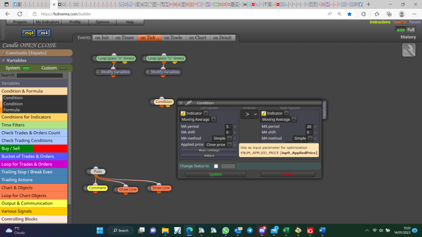The width and height of the screenshot is (422, 237).
Task: Click the Full view button
Action: (x=411, y=30)
